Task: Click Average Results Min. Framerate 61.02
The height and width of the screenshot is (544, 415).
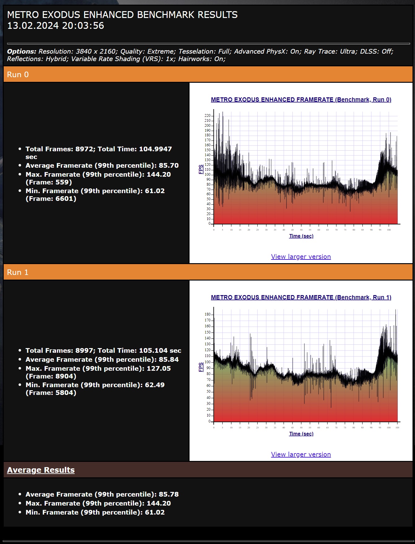Action: 95,512
